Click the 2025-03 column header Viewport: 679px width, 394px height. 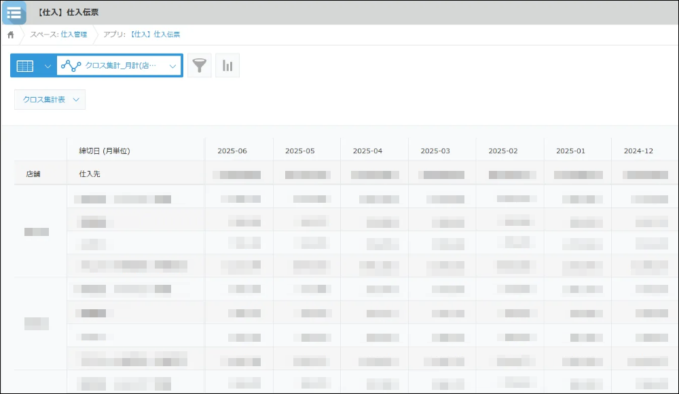pos(435,151)
